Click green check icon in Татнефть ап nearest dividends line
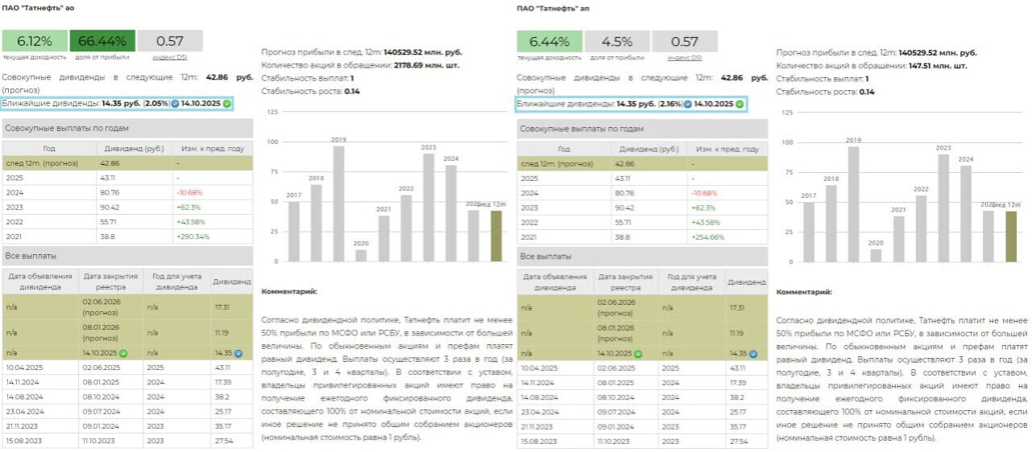This screenshot has height=452, width=1032. [740, 104]
